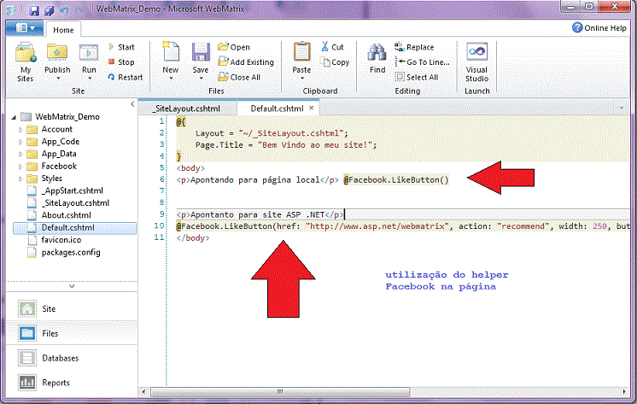Open the Save dropdown arrow

(x=202, y=78)
